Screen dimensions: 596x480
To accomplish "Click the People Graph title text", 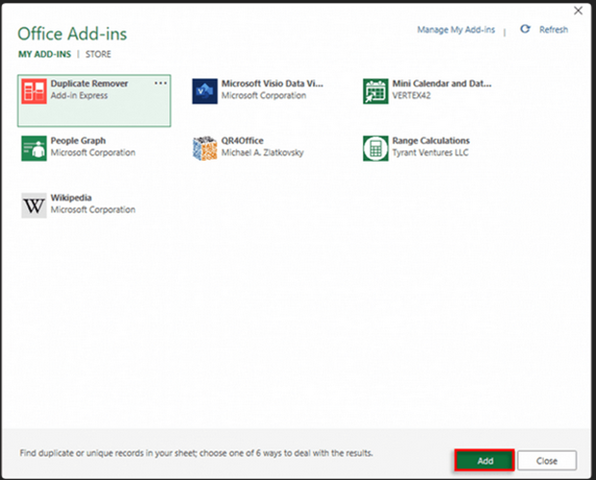I will coord(78,141).
